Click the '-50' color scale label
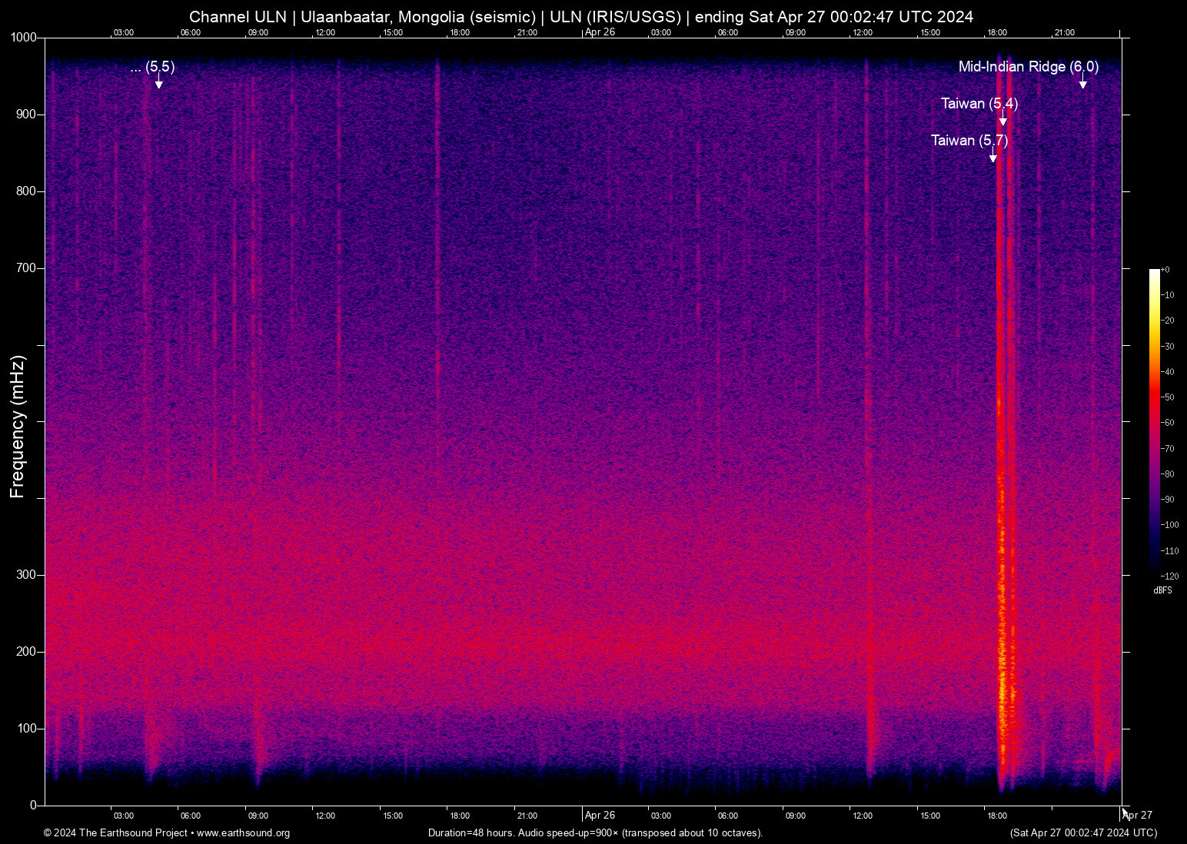The height and width of the screenshot is (844, 1187). (1168, 397)
